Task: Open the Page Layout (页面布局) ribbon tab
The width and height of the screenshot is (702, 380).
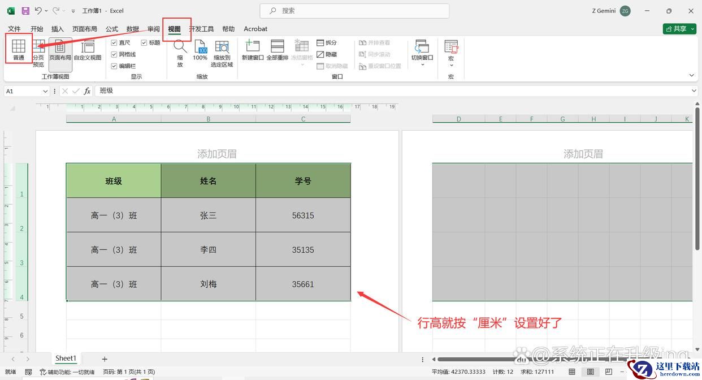Action: [84, 29]
